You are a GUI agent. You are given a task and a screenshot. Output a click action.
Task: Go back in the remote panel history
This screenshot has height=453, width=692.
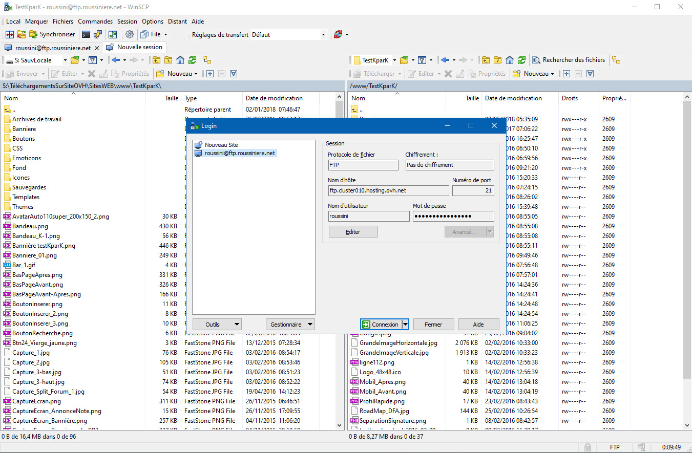point(445,60)
